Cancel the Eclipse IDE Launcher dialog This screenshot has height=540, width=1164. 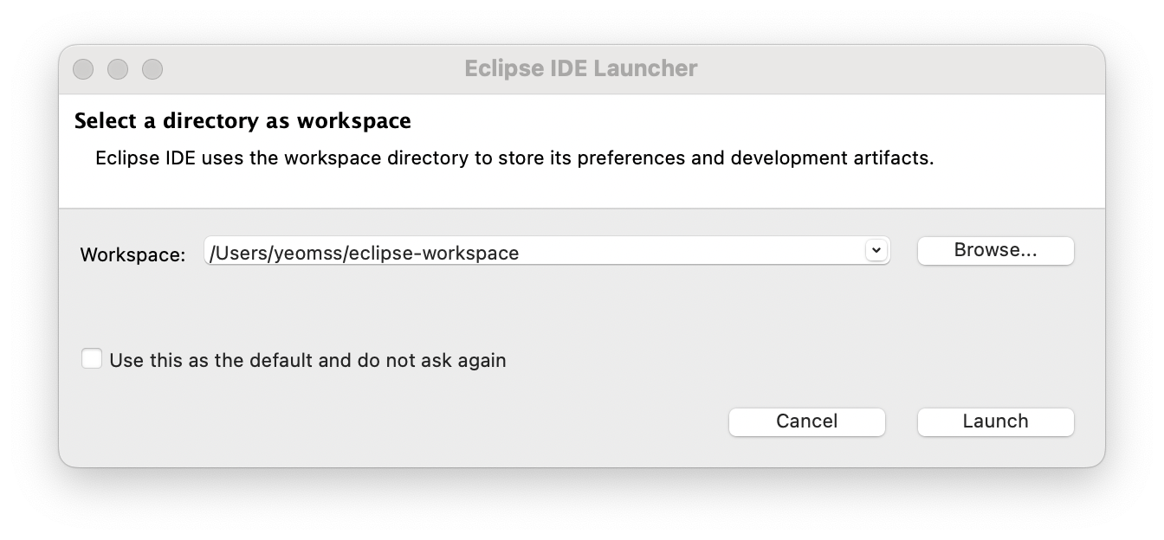(x=807, y=421)
